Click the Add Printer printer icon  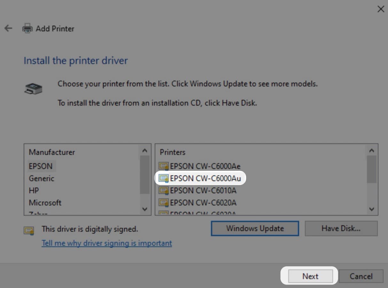click(27, 28)
